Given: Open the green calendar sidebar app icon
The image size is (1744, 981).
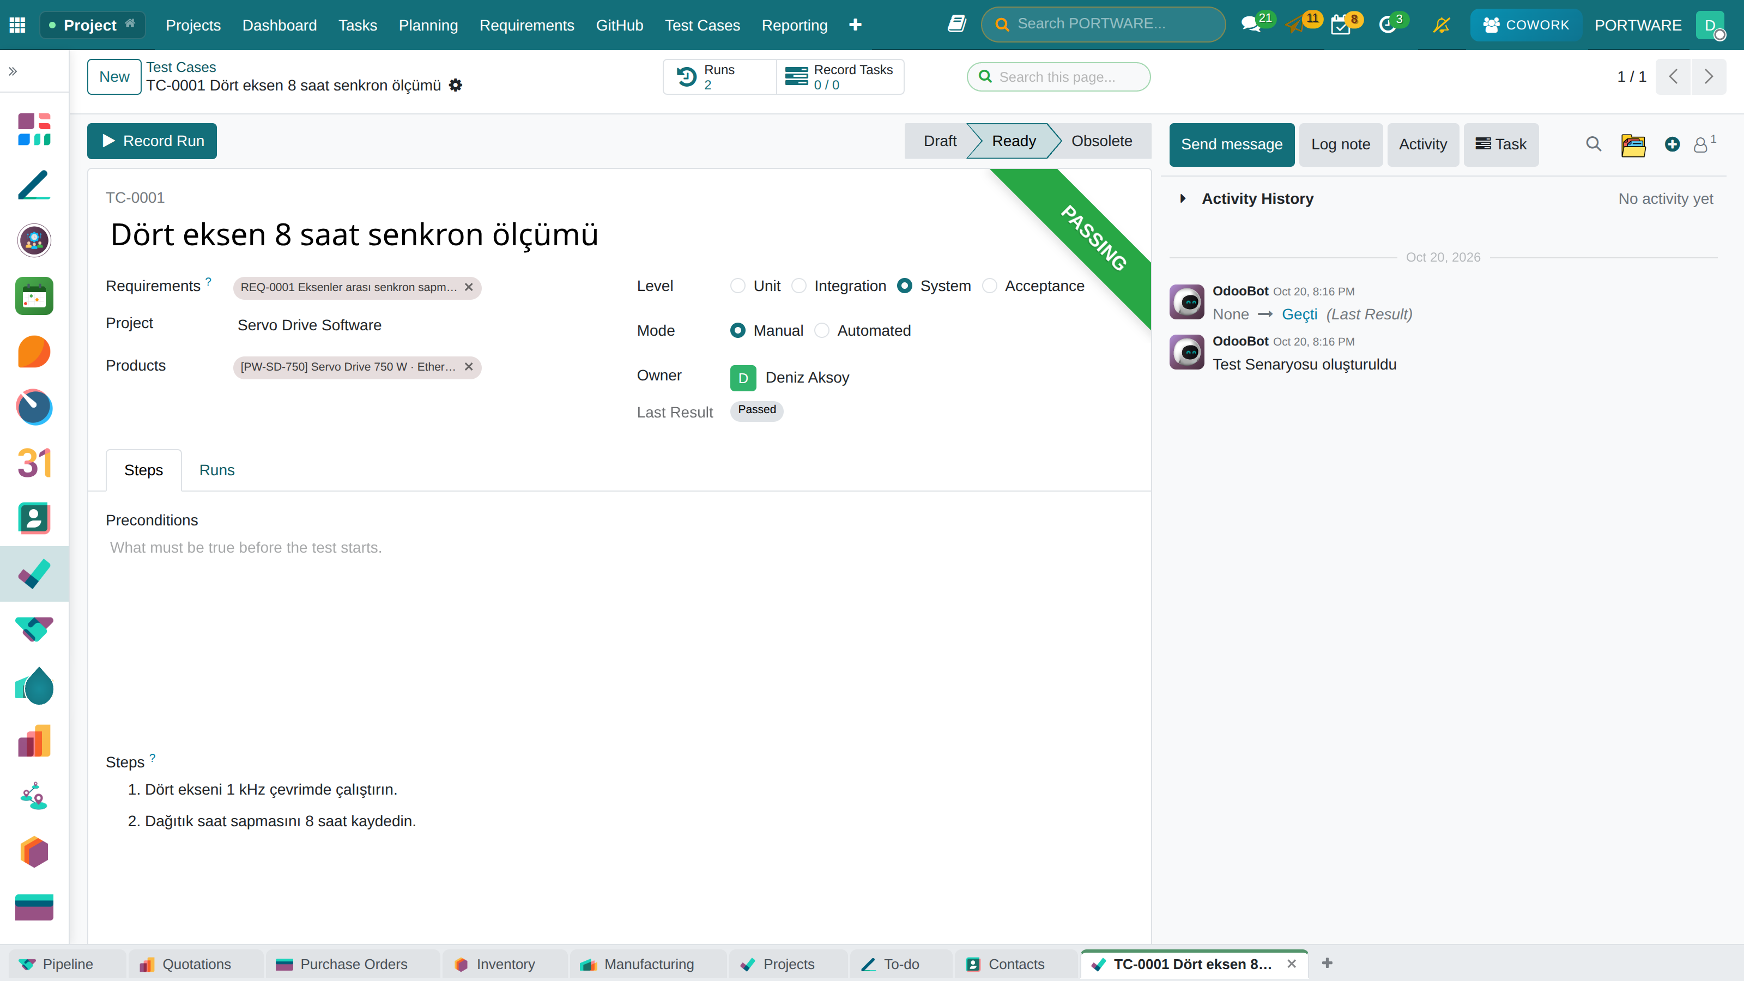Looking at the screenshot, I should pyautogui.click(x=34, y=296).
